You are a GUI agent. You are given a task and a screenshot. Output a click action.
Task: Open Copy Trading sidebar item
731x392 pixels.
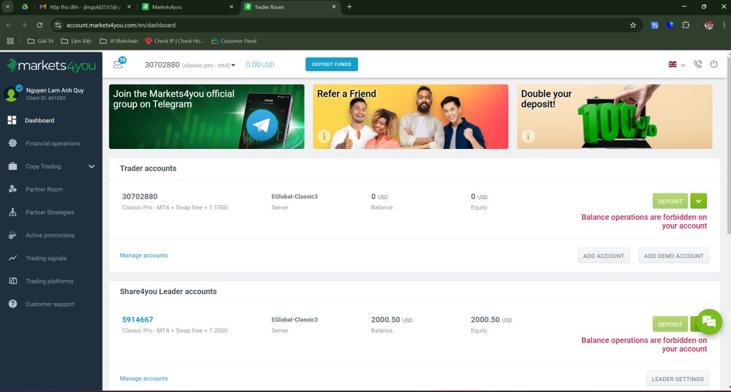(43, 167)
